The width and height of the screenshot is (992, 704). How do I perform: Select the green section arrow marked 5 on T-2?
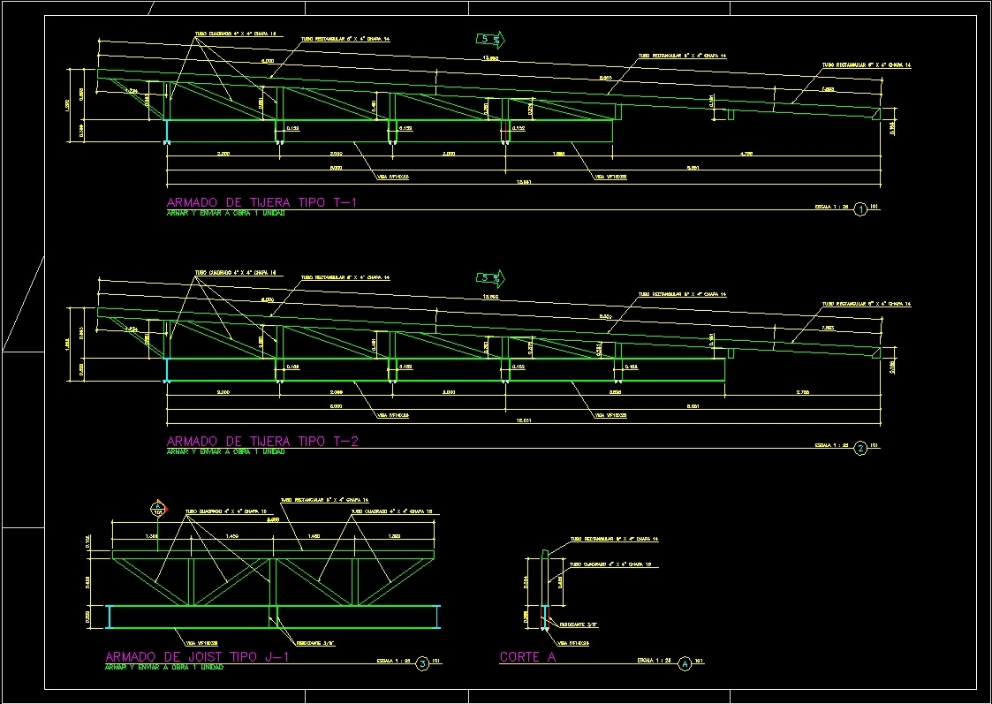(488, 277)
